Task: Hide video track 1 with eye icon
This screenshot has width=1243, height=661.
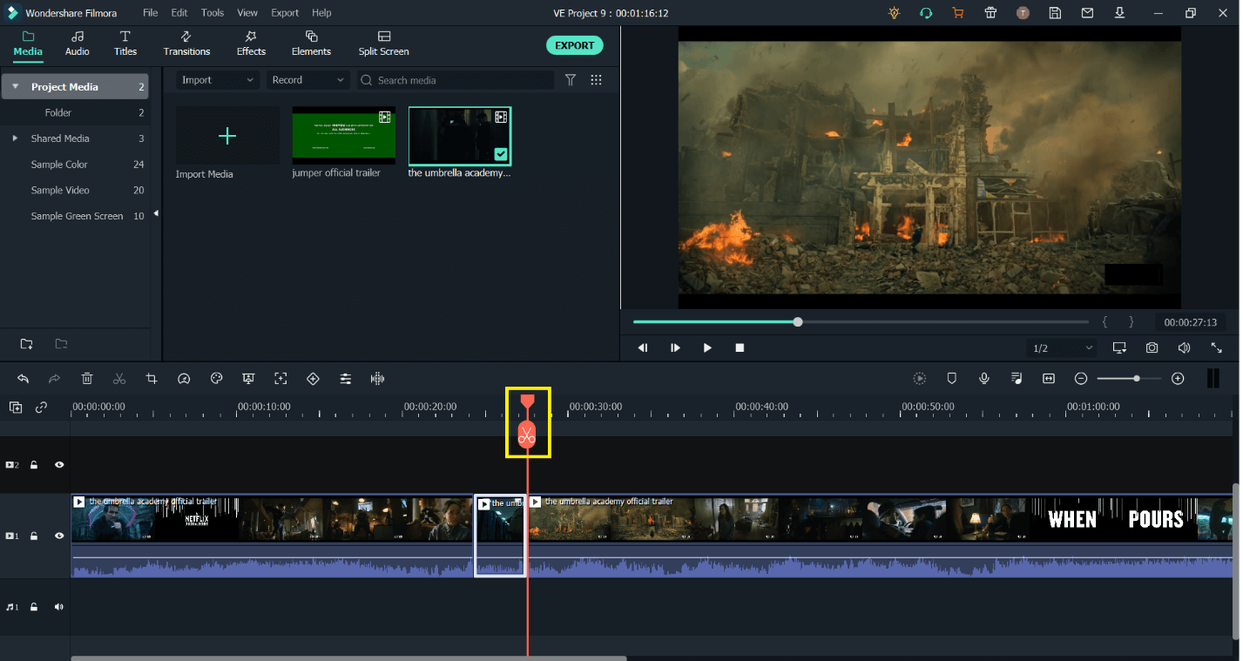Action: click(59, 536)
